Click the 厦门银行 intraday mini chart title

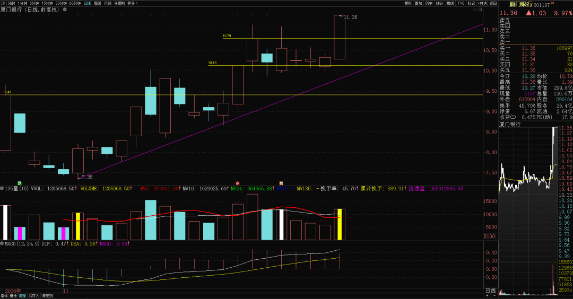point(510,125)
